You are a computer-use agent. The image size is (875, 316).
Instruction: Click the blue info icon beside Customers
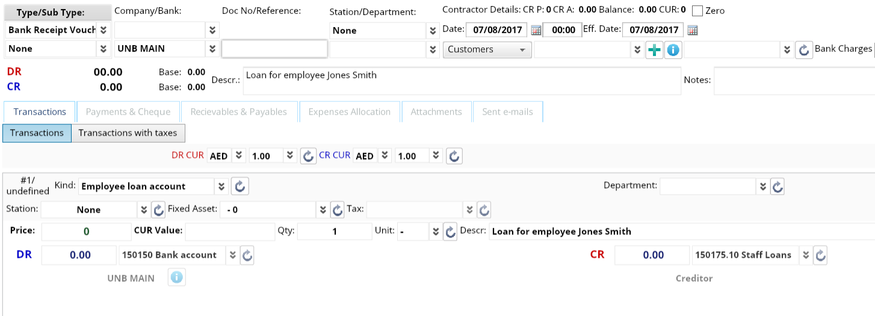point(672,50)
